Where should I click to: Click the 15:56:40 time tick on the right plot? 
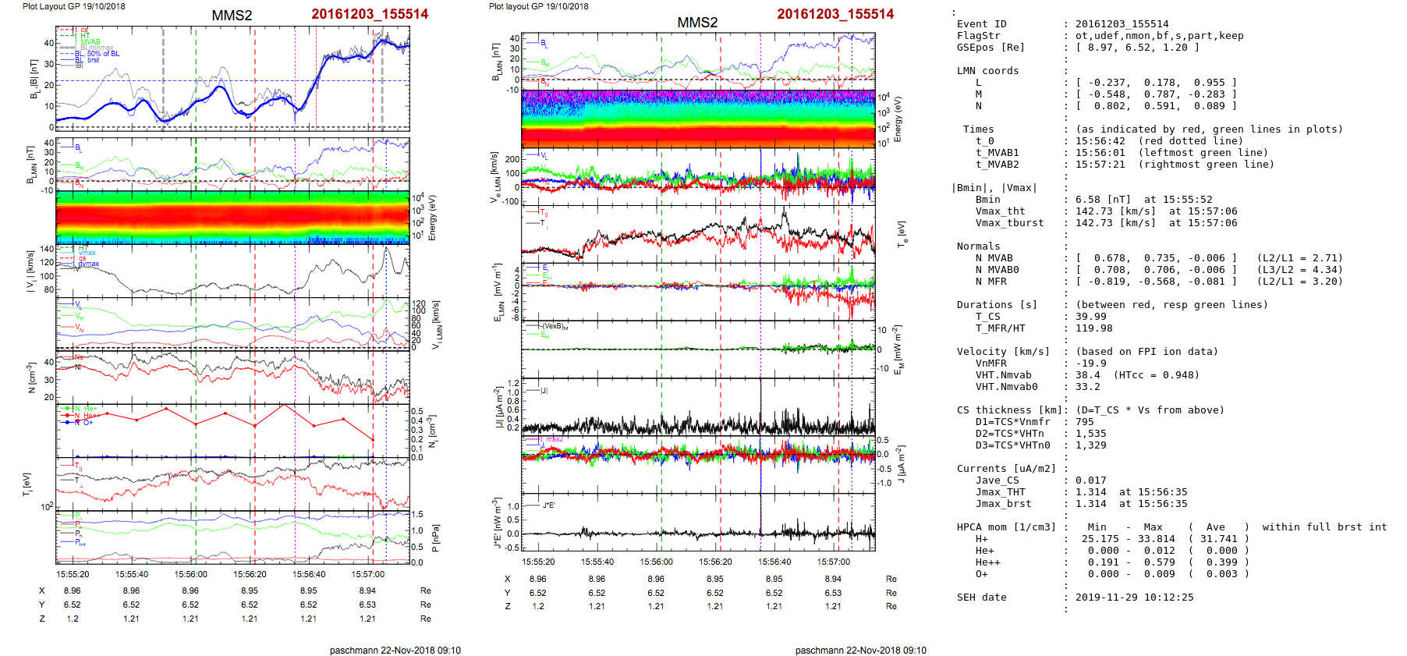(774, 562)
